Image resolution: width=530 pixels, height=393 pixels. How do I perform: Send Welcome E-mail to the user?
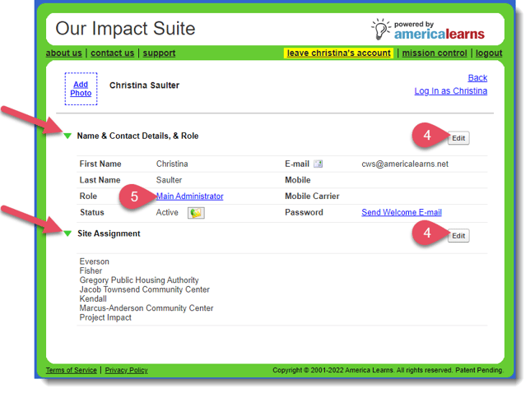(401, 213)
